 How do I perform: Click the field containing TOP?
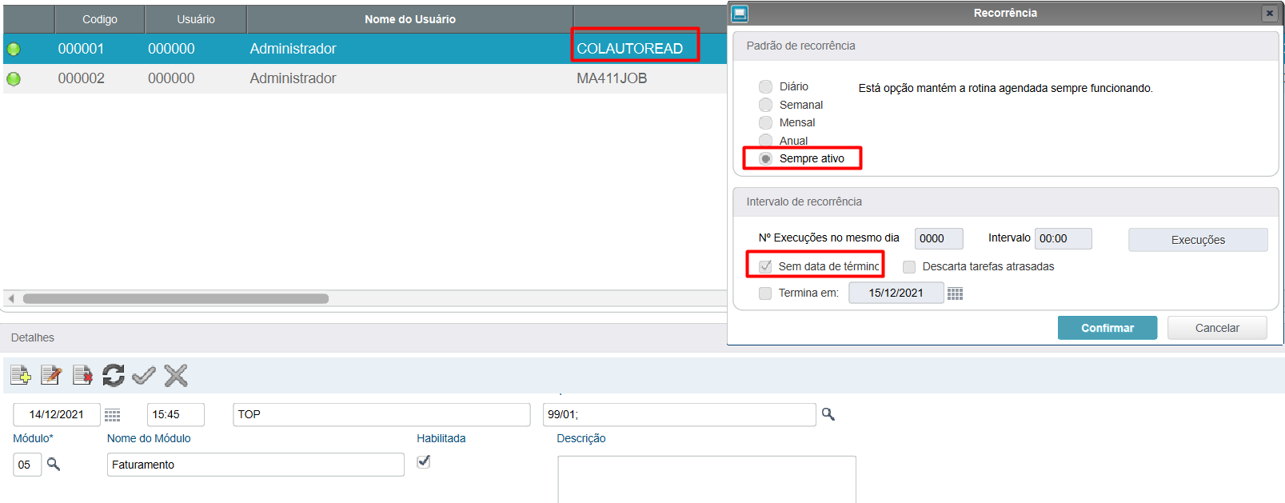tap(381, 414)
